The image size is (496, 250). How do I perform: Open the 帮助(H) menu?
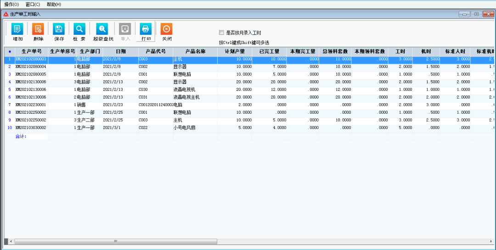(x=54, y=4)
